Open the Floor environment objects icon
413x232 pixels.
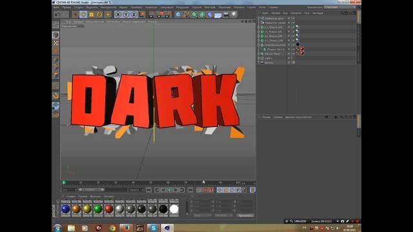[x=218, y=15]
